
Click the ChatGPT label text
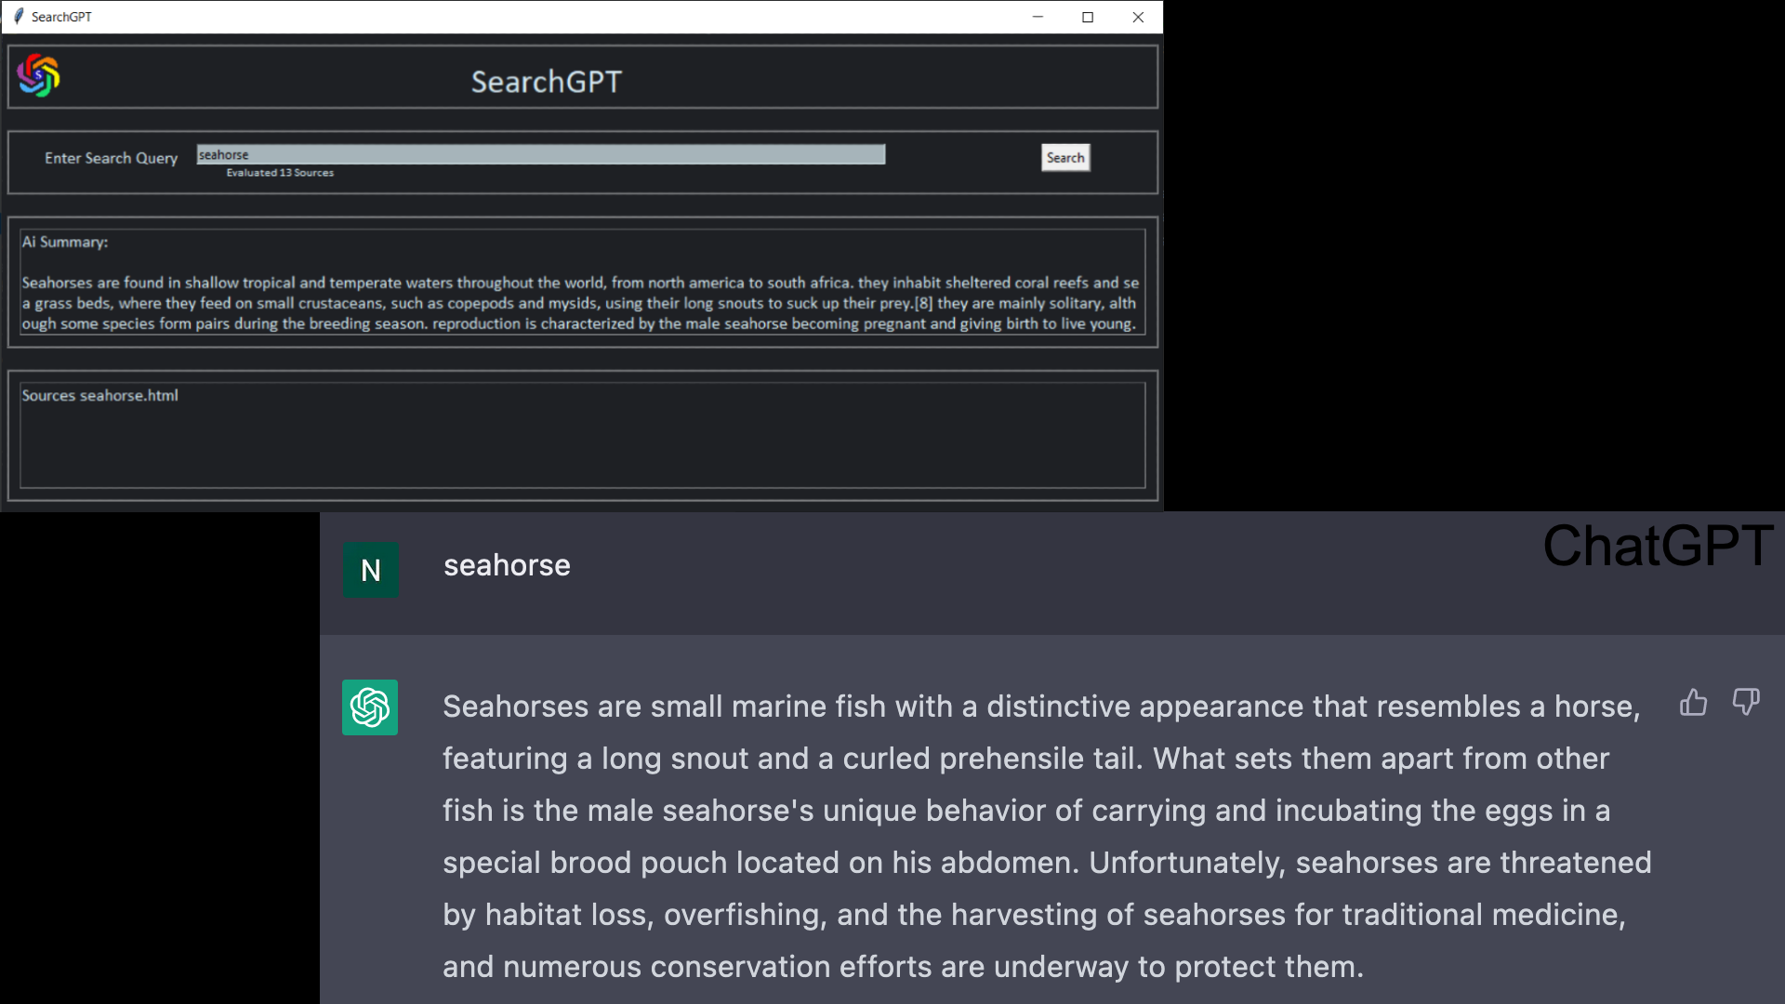point(1658,546)
